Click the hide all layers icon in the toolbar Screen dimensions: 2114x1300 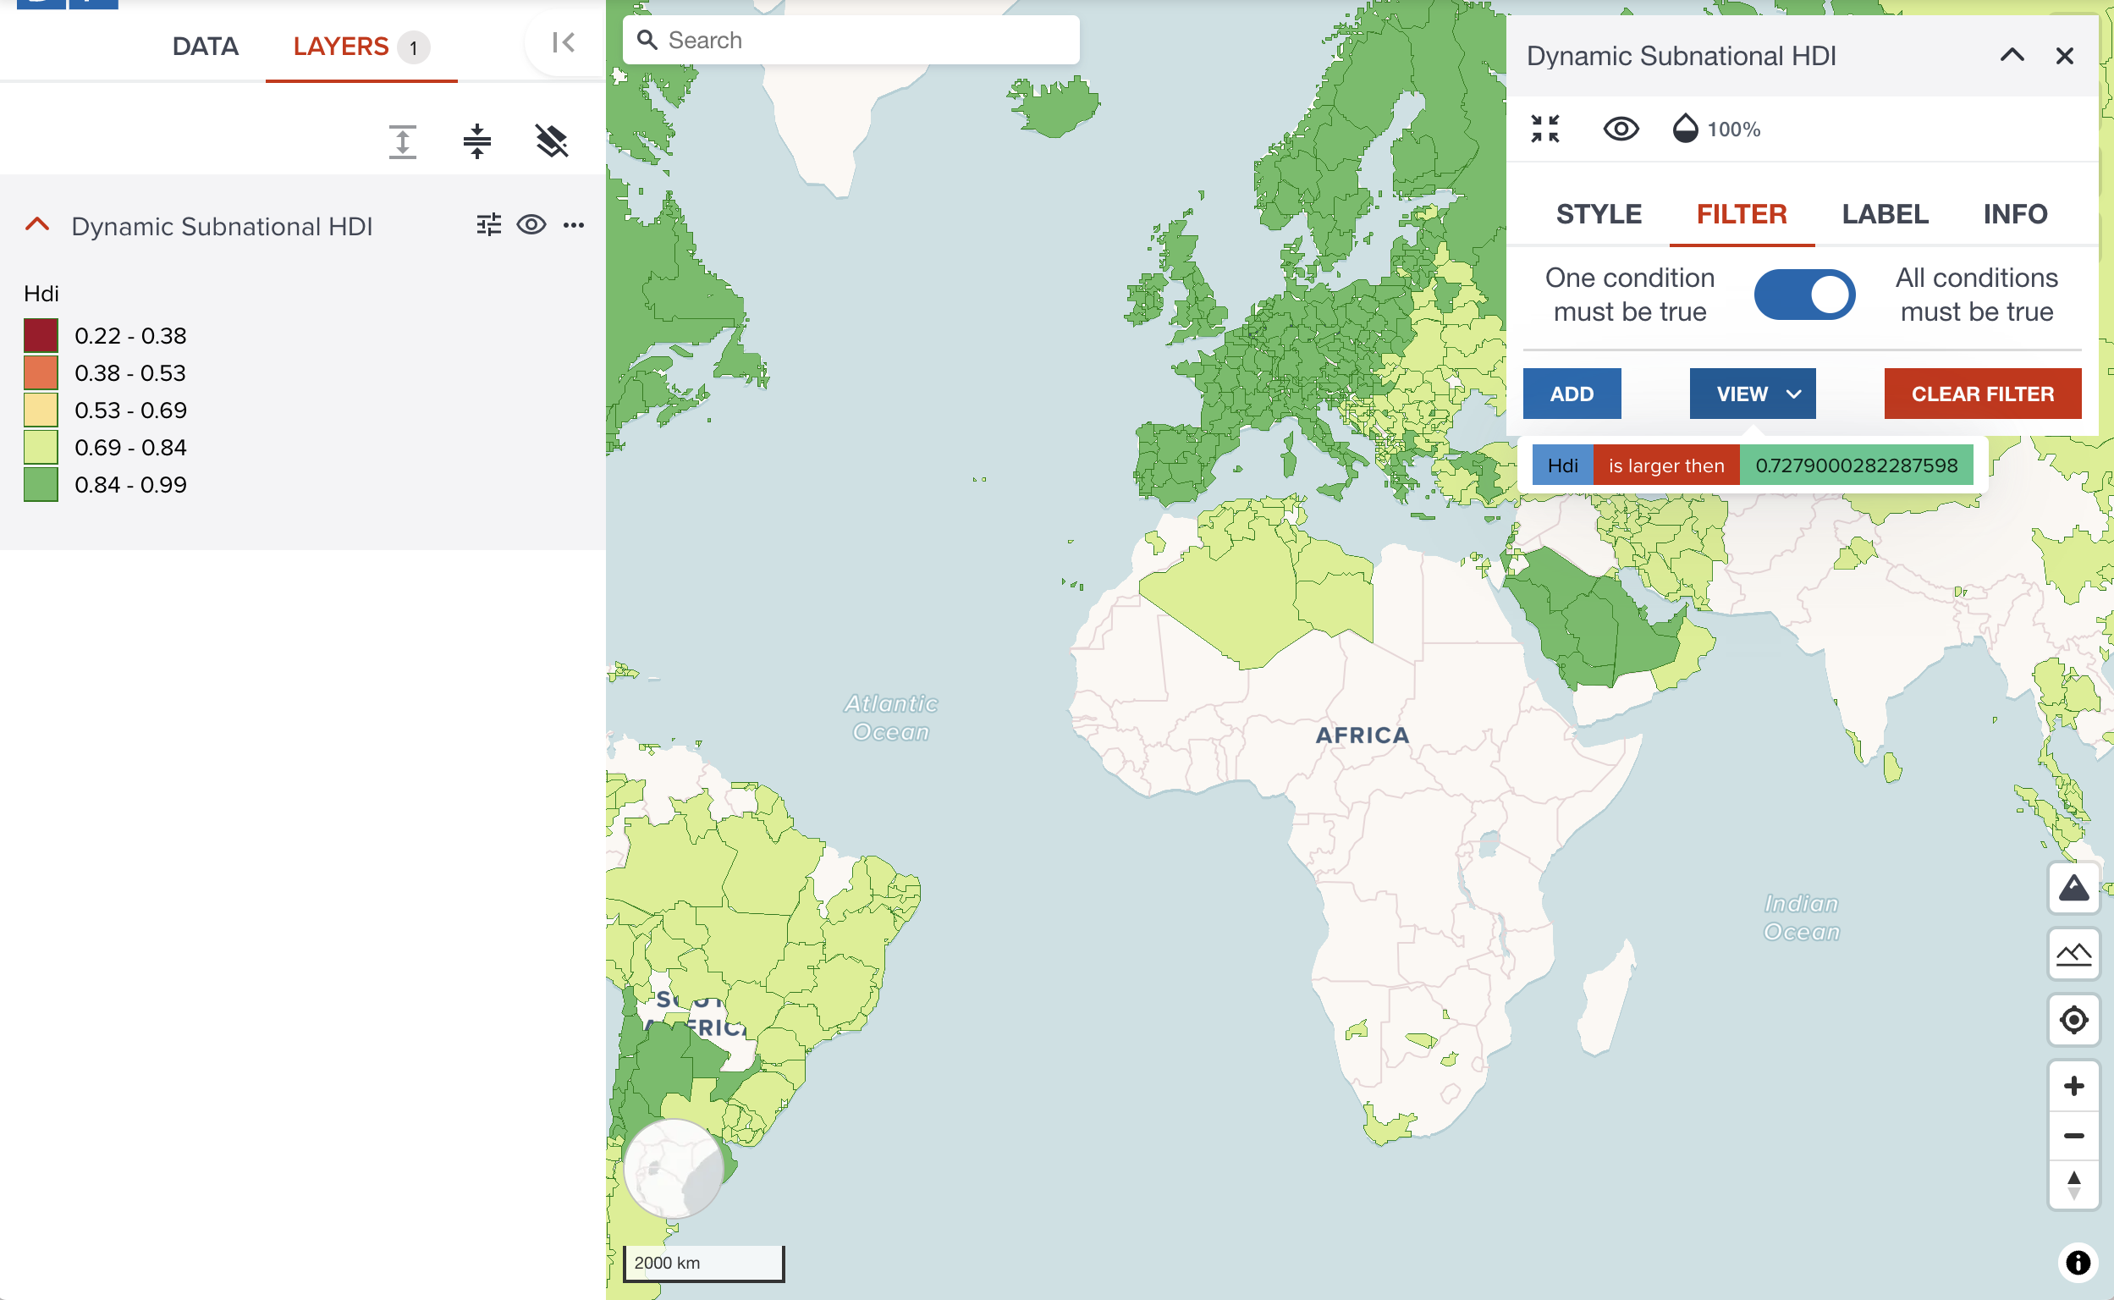553,140
